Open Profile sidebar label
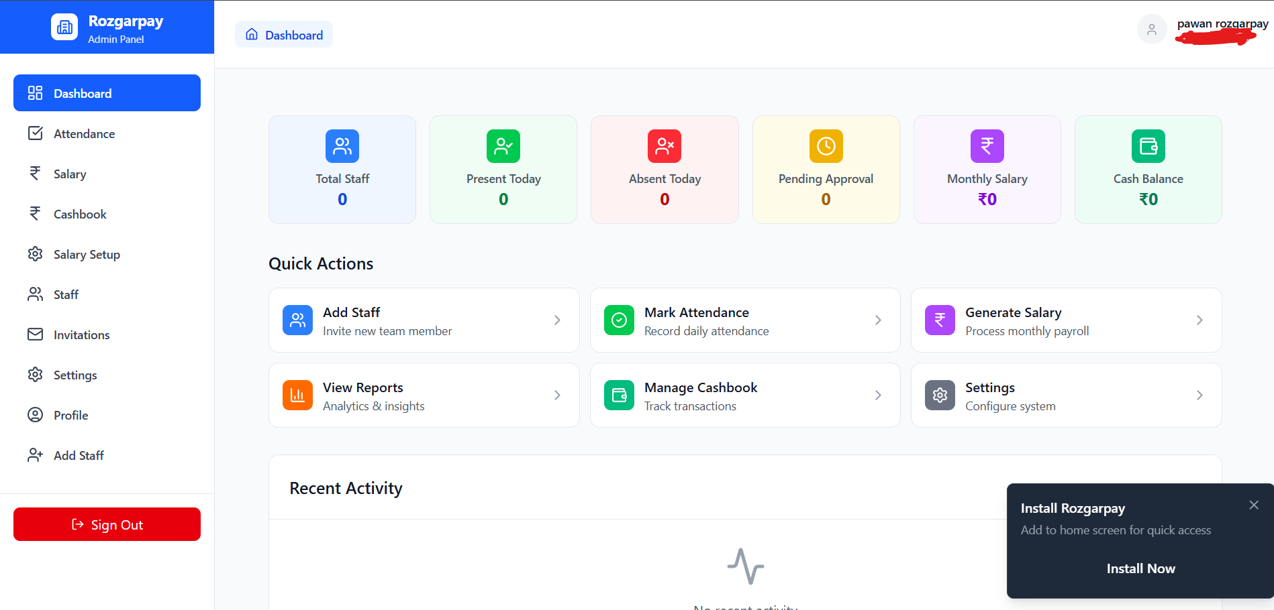The height and width of the screenshot is (610, 1274). click(71, 416)
